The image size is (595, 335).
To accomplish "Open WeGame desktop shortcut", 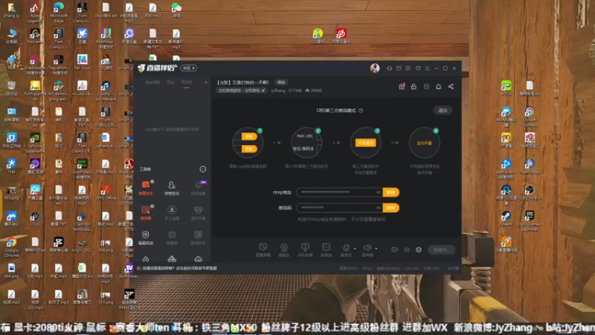I will (34, 36).
